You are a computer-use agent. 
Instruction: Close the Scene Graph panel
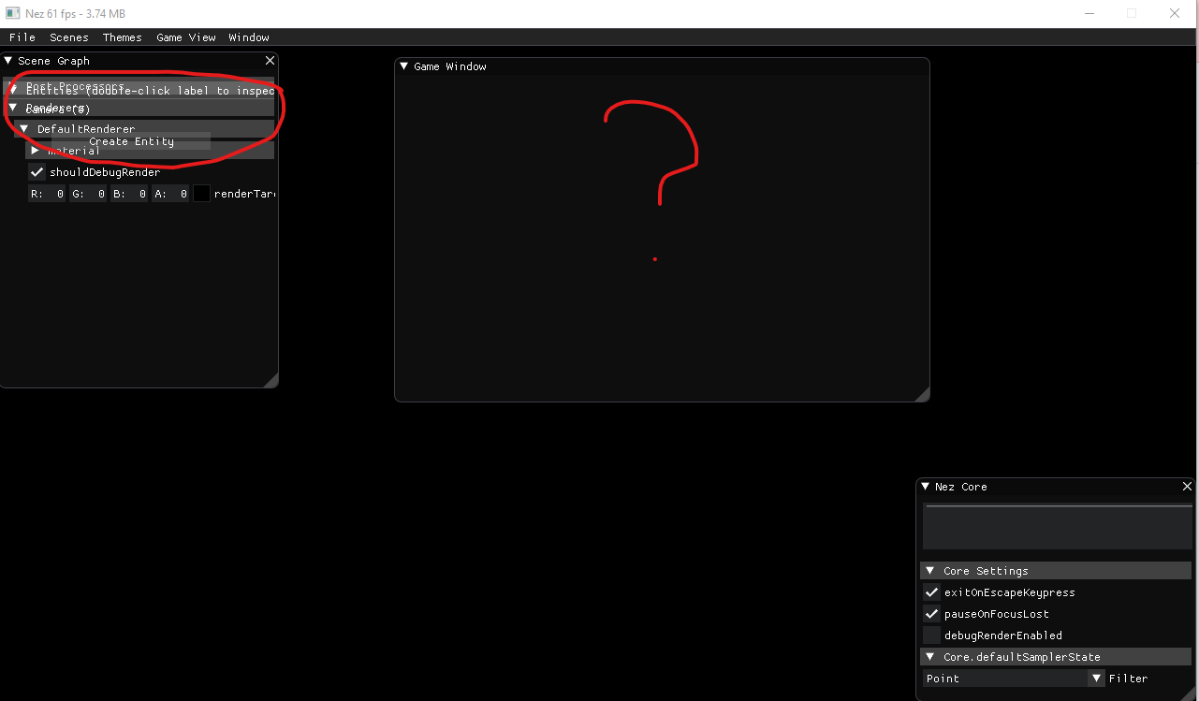pyautogui.click(x=270, y=60)
